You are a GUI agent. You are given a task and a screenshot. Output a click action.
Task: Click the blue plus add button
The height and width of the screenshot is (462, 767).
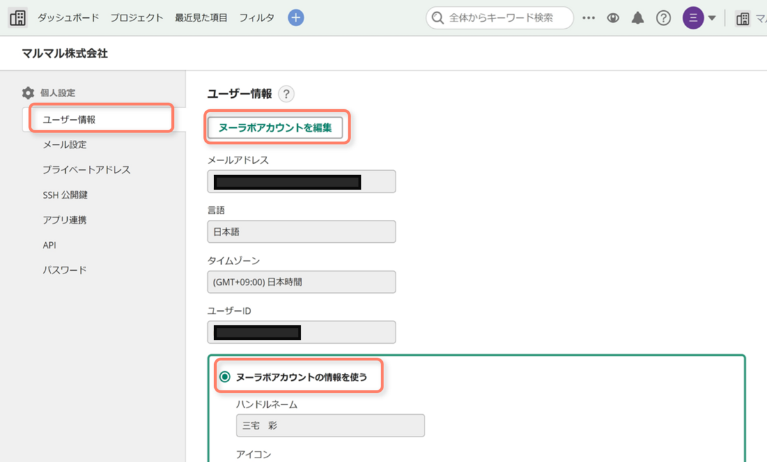click(295, 18)
